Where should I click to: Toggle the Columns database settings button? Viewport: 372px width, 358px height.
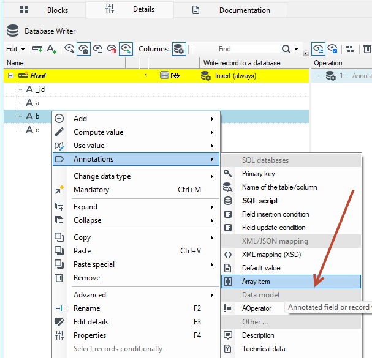[179, 49]
